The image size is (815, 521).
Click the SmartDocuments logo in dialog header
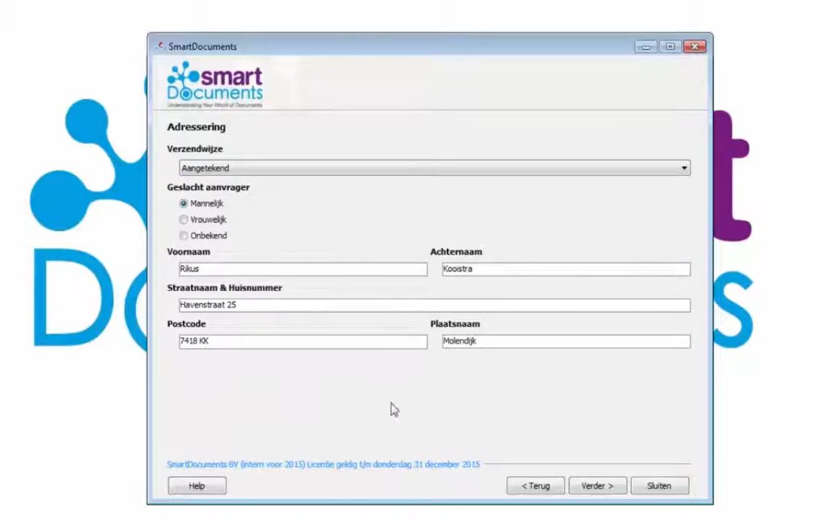[x=215, y=85]
